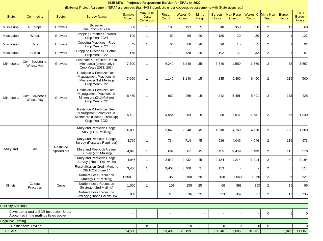Image resolution: width=323 pixels, height=241 pixels.
Task: Select the total sample size cell 24,585
Action: pos(128,231)
